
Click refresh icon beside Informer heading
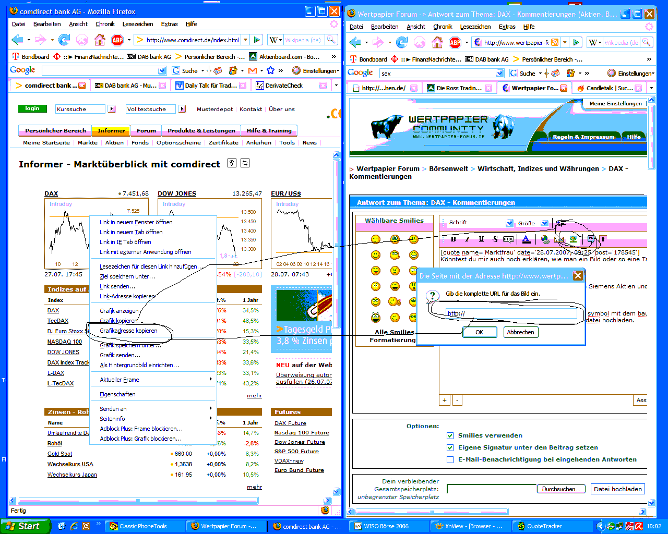point(245,163)
